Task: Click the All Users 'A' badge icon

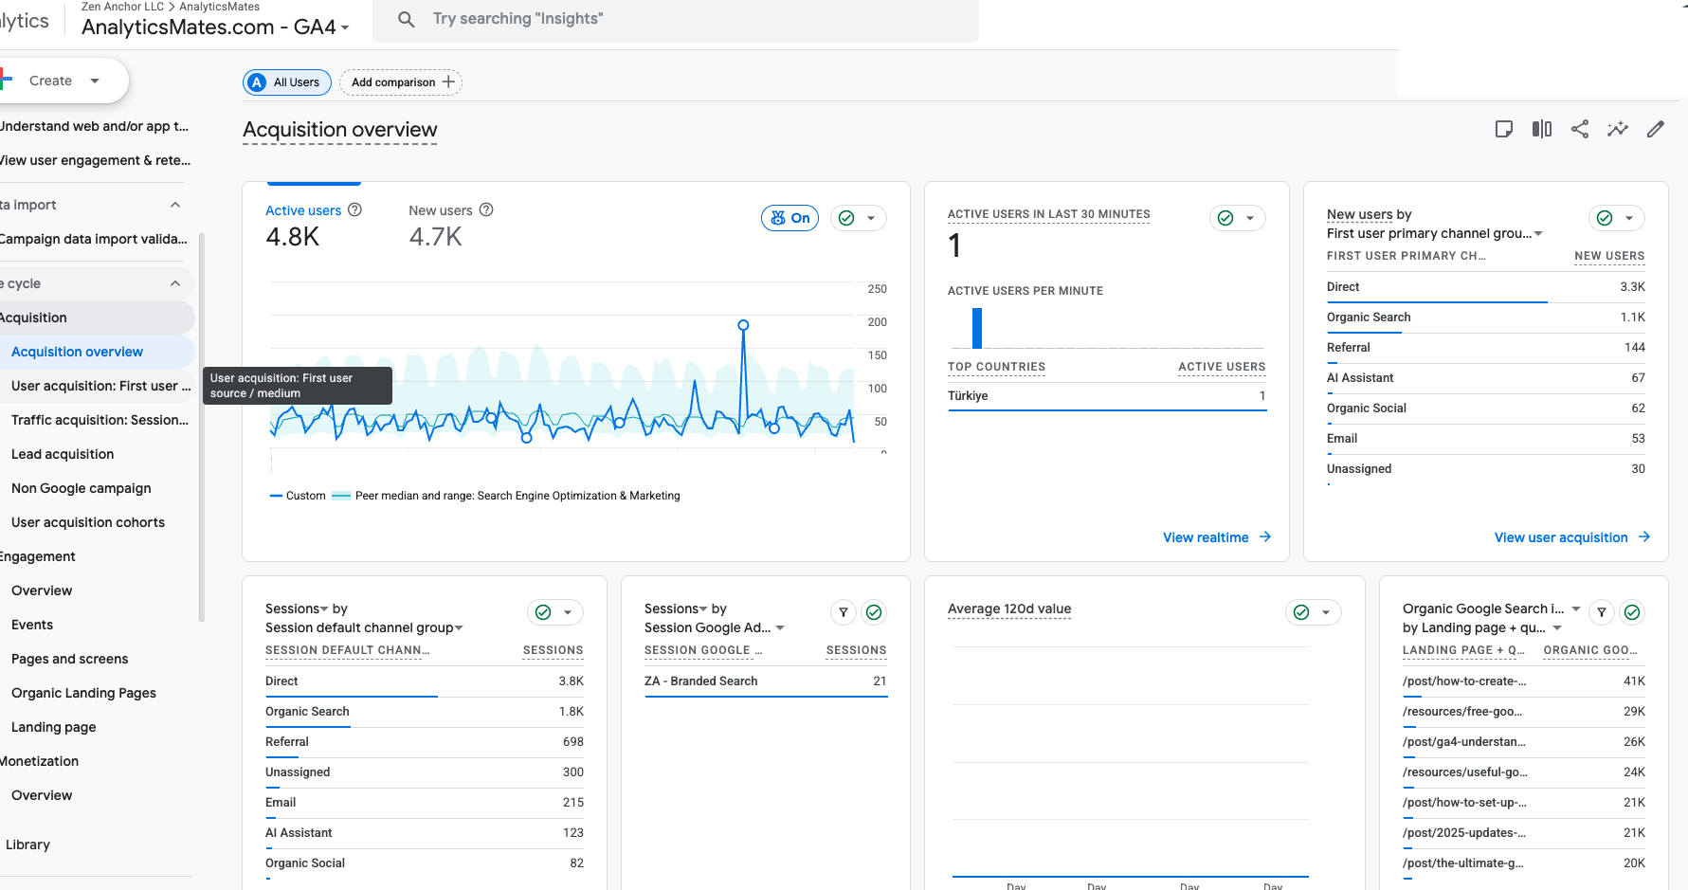Action: click(257, 82)
